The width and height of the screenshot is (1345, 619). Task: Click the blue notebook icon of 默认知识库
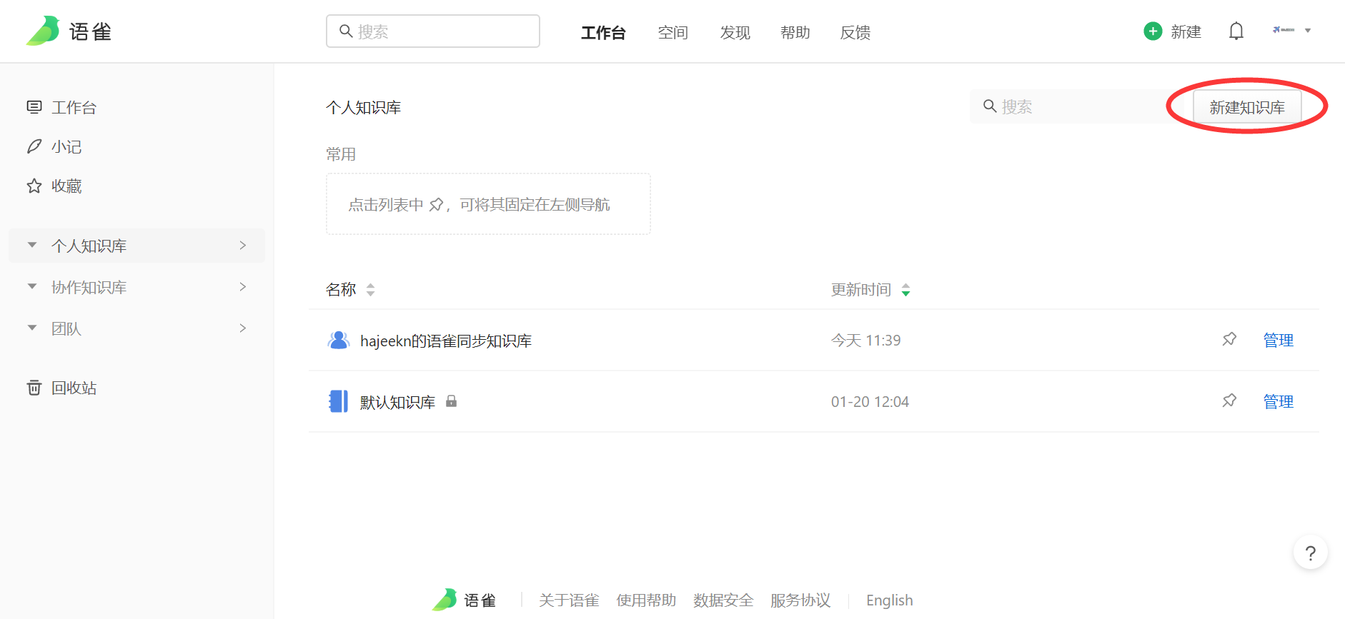(338, 401)
